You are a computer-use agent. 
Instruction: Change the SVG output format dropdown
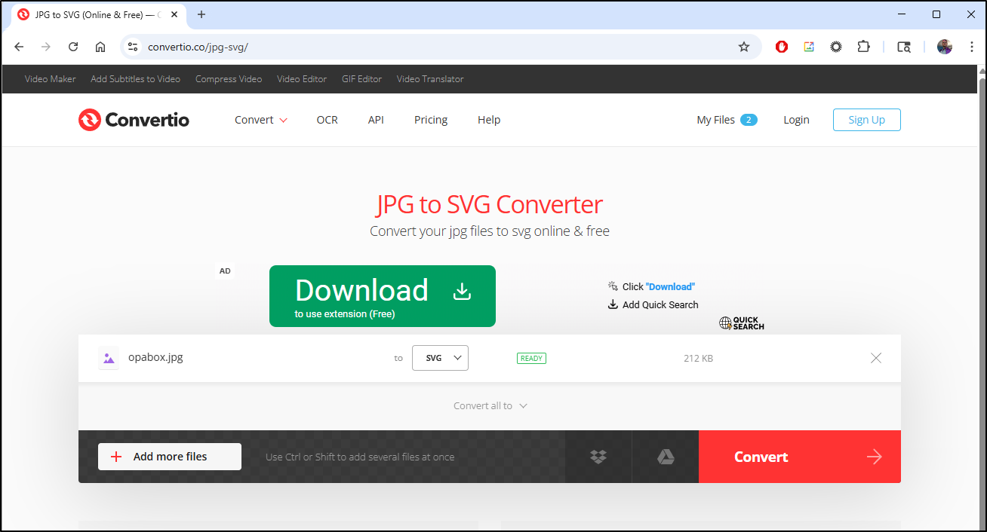440,358
